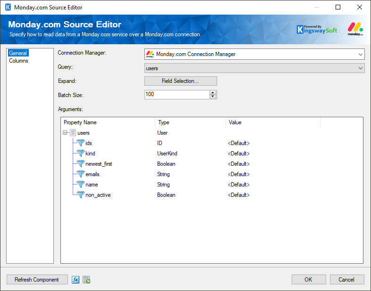Screen dimensions: 371x291
Task: Close the Monday.com Source Editor window
Action: point(359,7)
